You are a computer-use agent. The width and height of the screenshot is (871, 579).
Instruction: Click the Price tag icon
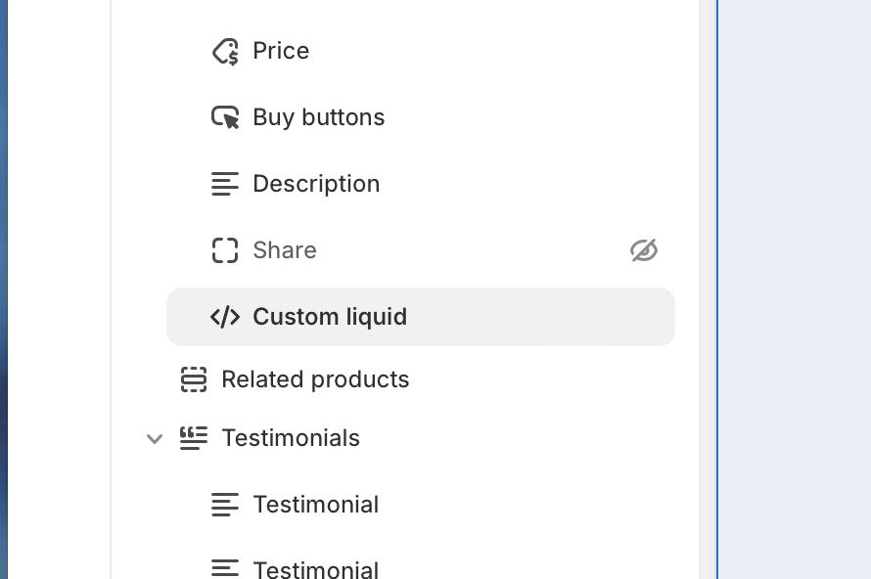(x=225, y=52)
